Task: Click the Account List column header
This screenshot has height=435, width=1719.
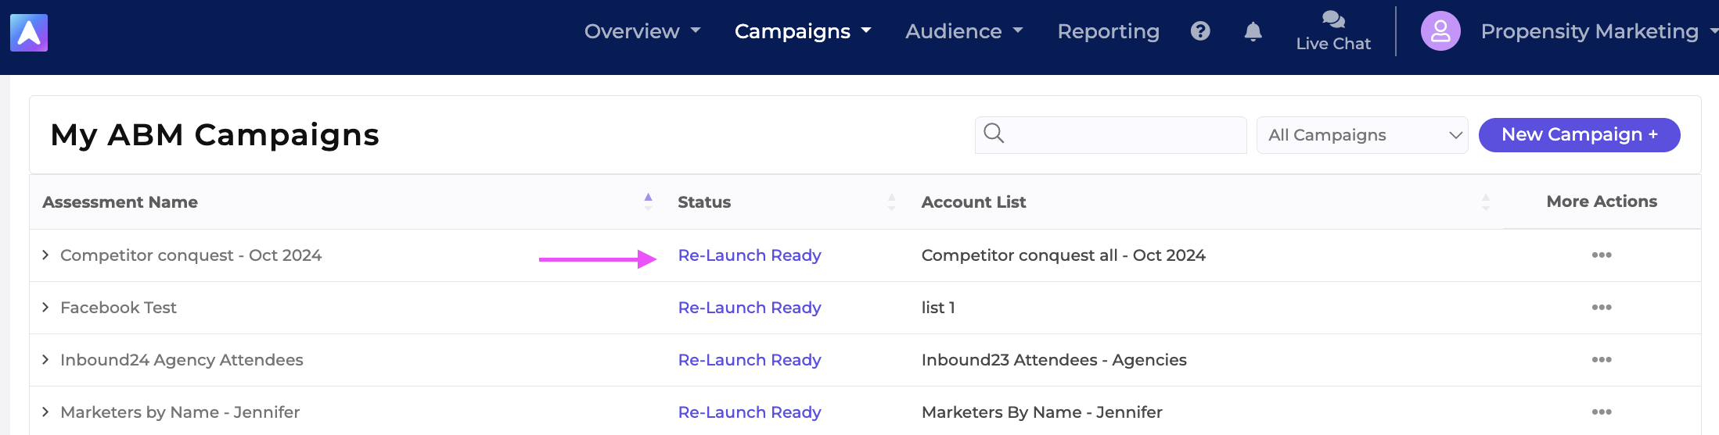Action: click(x=973, y=202)
